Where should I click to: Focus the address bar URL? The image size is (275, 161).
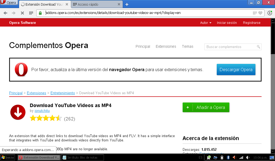click(x=113, y=13)
